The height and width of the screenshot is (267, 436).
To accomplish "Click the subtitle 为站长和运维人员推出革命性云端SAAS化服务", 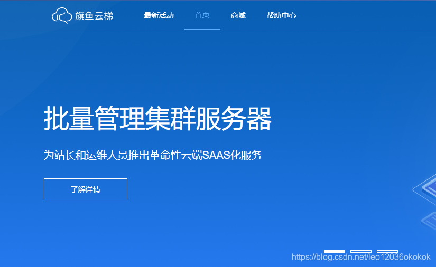I will (x=153, y=155).
